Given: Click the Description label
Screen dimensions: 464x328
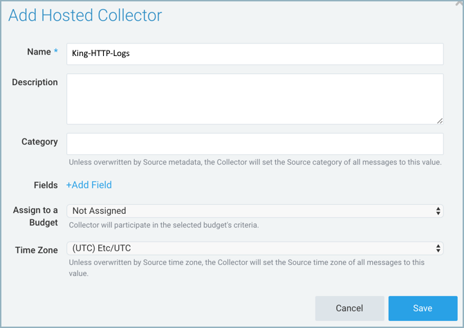Looking at the screenshot, I should (x=35, y=82).
